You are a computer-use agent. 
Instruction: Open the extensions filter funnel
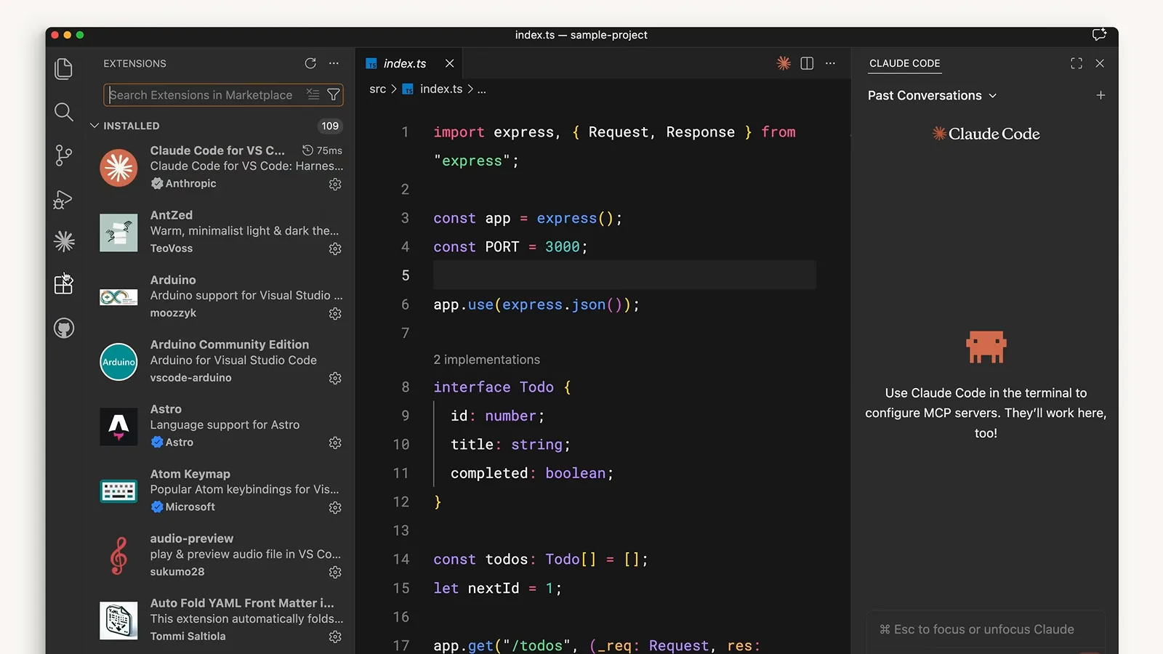[334, 94]
